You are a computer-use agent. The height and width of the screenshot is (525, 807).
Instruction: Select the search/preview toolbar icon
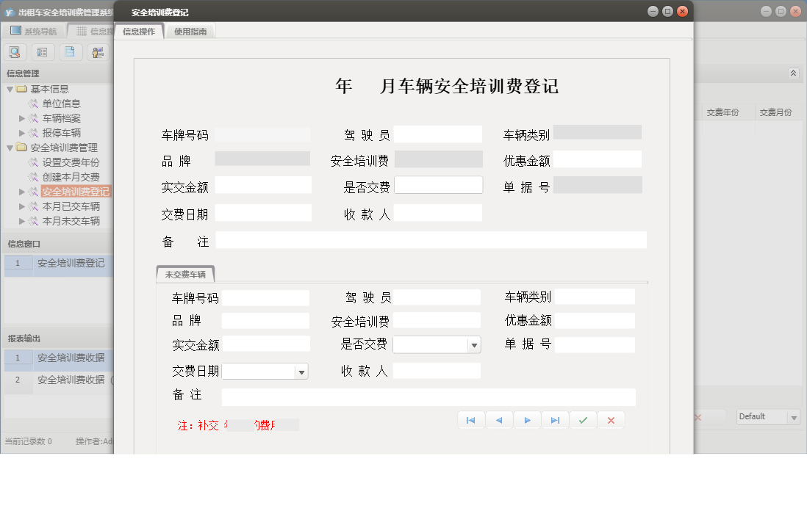(15, 52)
